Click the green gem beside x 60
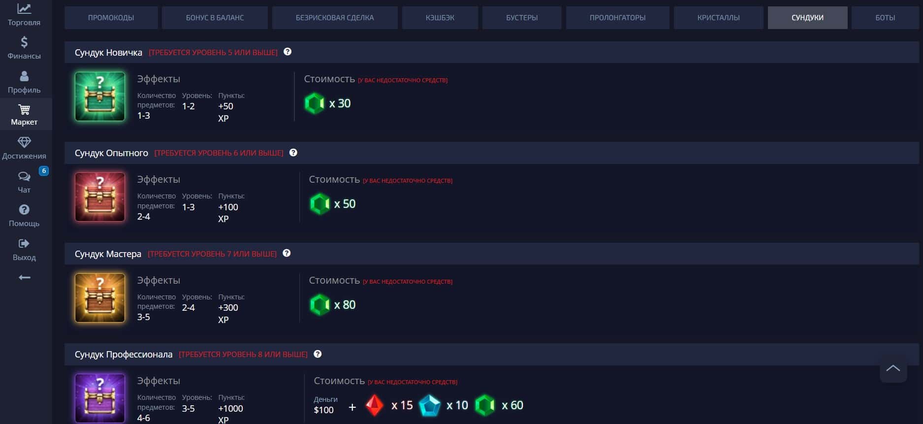 (485, 405)
